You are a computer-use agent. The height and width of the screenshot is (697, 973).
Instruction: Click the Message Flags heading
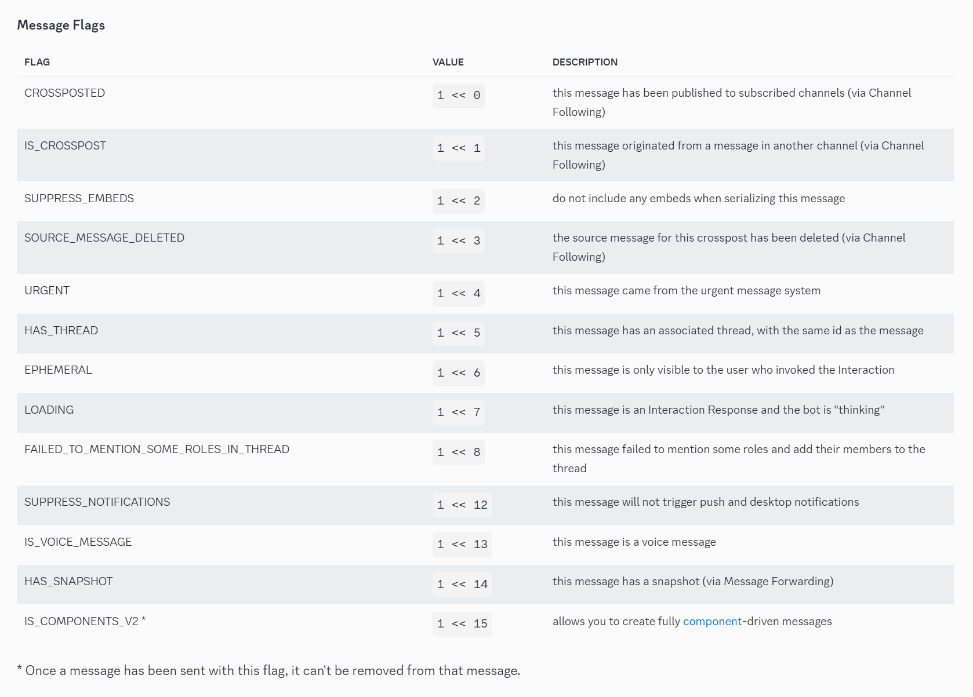(x=61, y=25)
